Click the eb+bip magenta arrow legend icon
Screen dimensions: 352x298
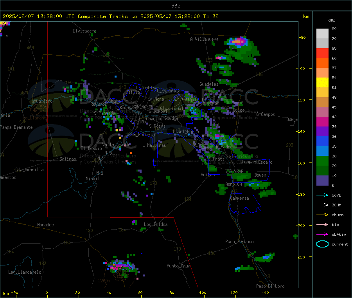coord(322,234)
